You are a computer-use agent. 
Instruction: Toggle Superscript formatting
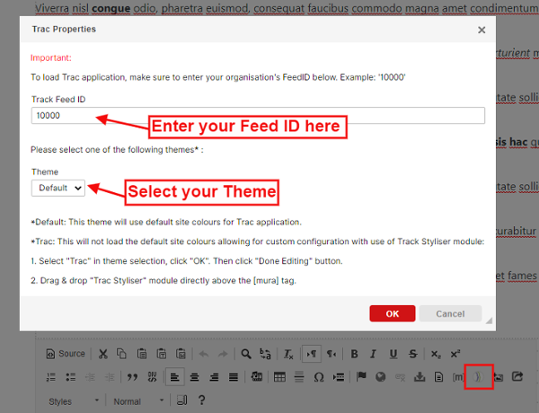[x=455, y=354]
